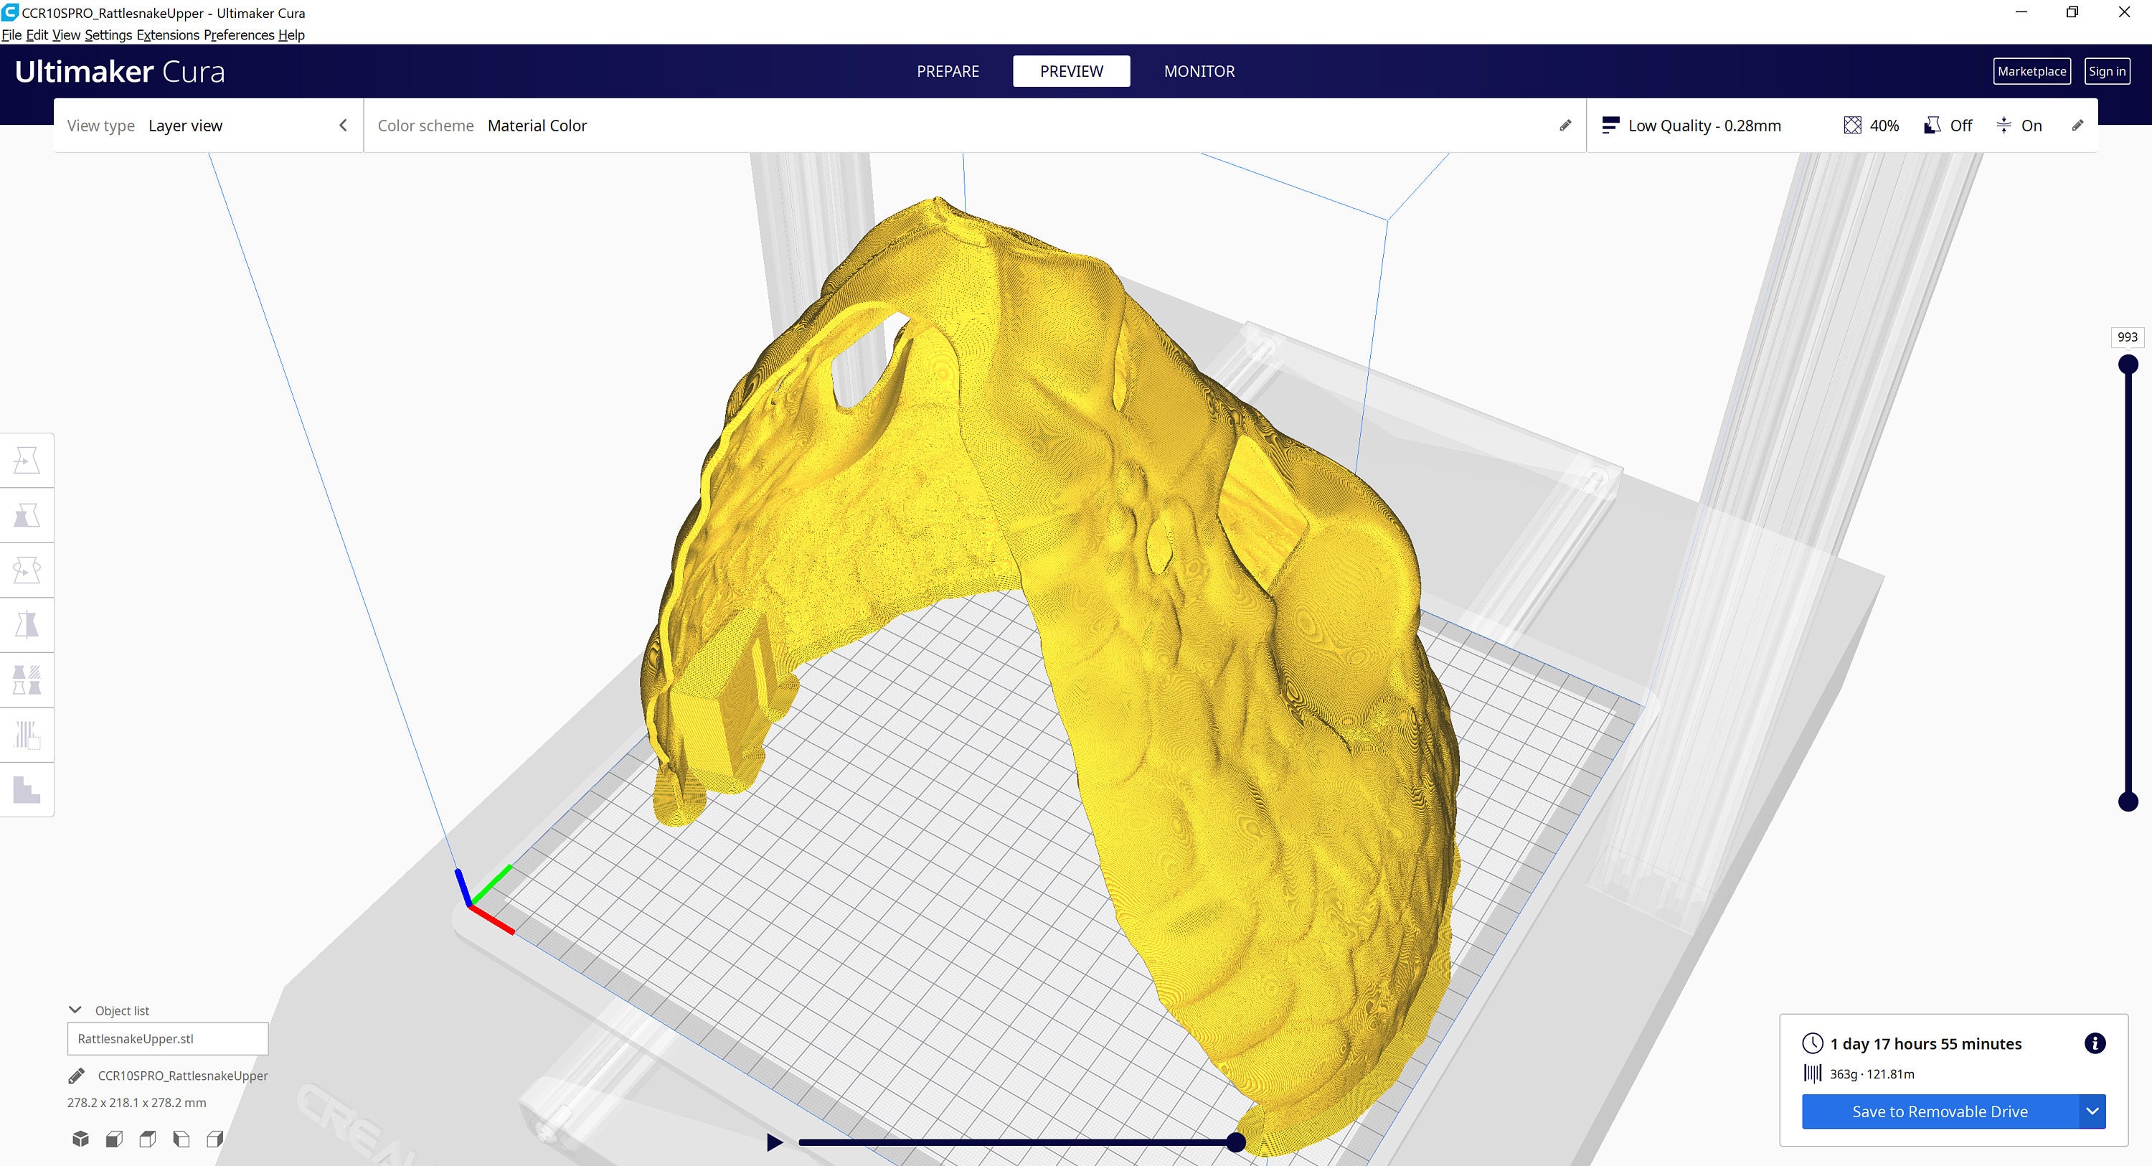Open the Marketplace
2152x1166 pixels.
[x=2032, y=71]
